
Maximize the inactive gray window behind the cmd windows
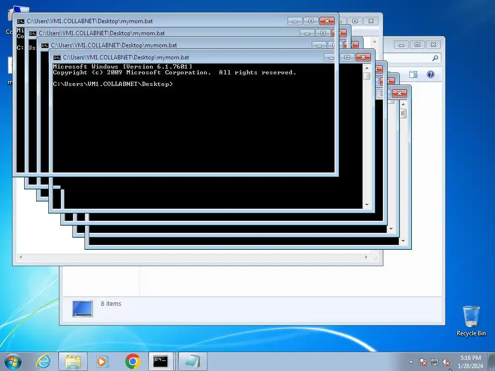tap(355, 21)
